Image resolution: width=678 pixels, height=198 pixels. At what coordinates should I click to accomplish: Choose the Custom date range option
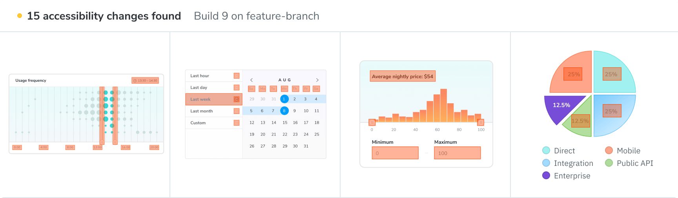click(x=198, y=123)
